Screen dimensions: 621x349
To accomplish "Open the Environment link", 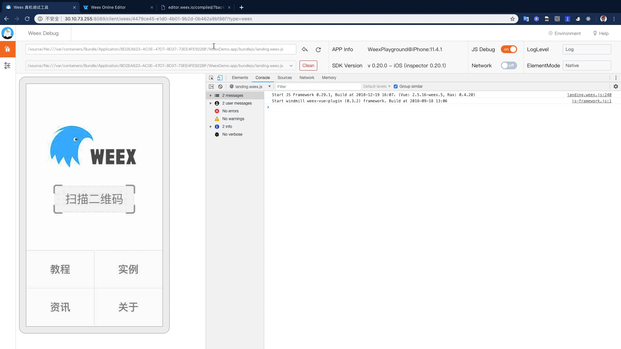I will coord(564,33).
